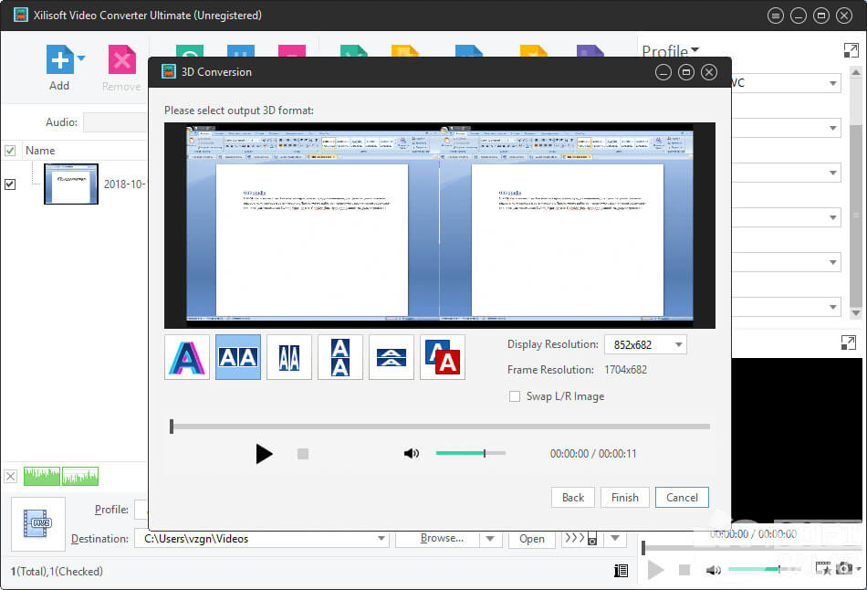
Task: Click the Audio input field
Action: tap(115, 122)
